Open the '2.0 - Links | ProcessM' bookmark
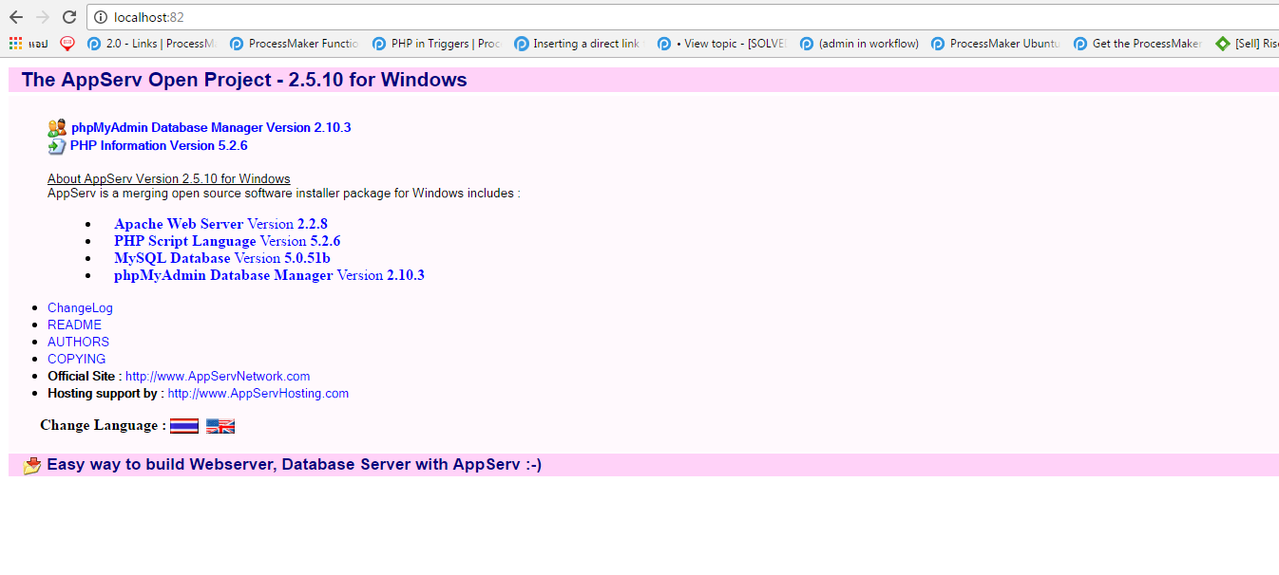 pyautogui.click(x=152, y=44)
